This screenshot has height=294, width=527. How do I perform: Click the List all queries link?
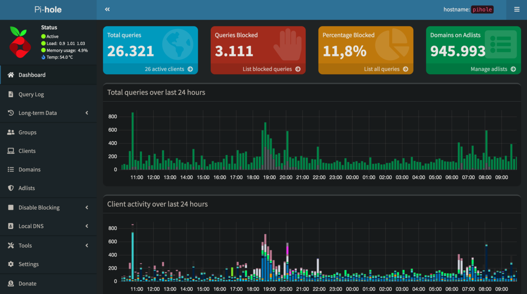[386, 69]
